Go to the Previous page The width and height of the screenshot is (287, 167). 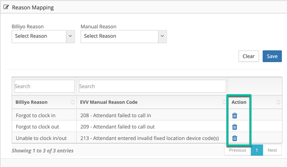tap(237, 150)
